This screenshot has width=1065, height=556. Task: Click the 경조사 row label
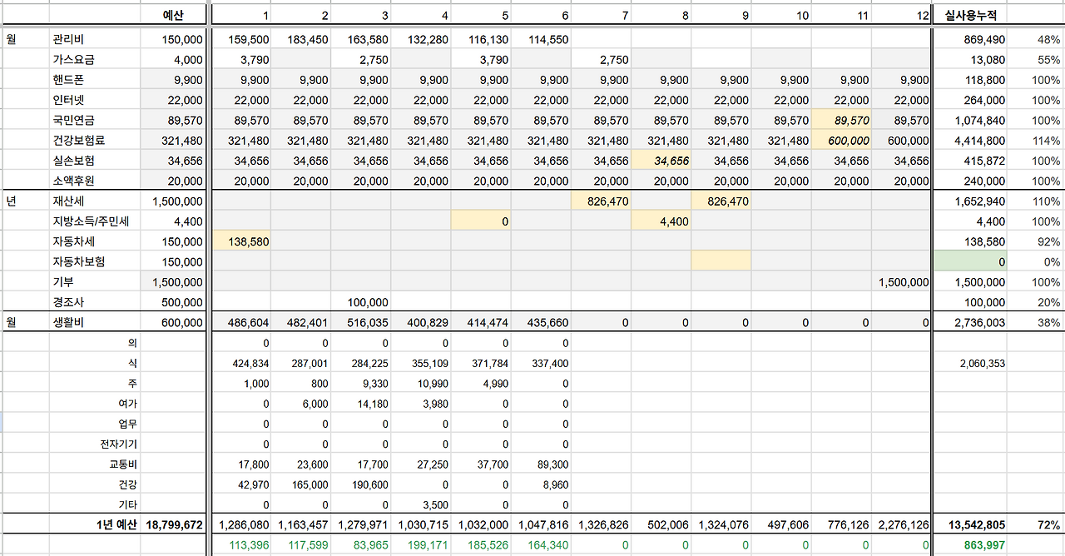67,302
